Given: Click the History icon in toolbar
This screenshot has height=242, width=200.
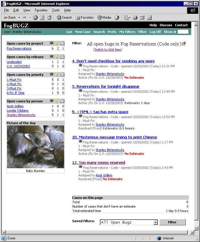Looking at the screenshot, I should point(117,17).
